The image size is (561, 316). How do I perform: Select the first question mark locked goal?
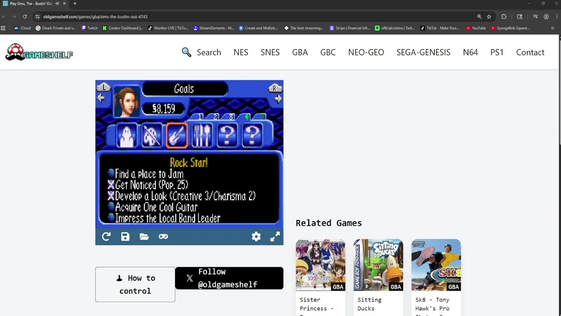coord(227,135)
